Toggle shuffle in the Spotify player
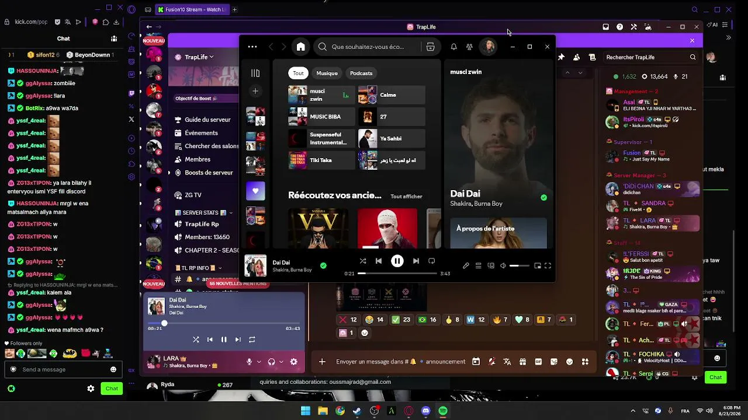The height and width of the screenshot is (420, 748). (x=363, y=261)
